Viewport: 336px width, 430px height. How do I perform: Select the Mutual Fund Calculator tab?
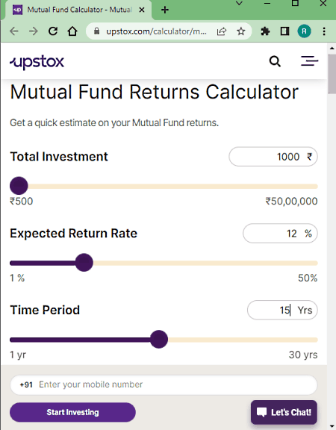coord(78,10)
